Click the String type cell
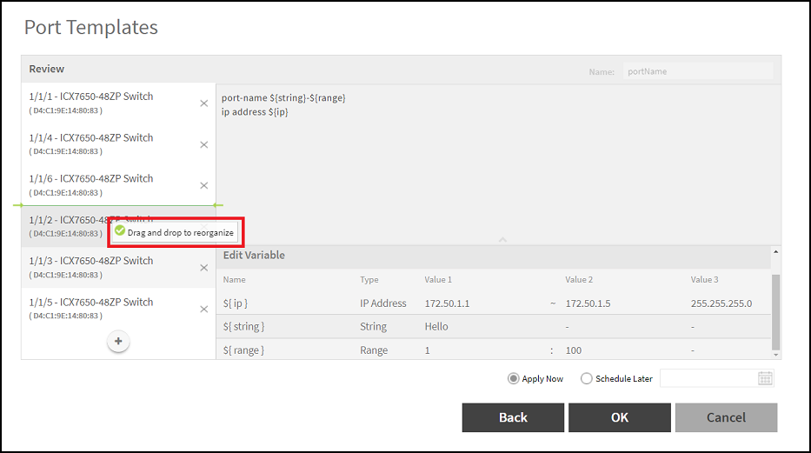Screen dimensions: 811x453 tap(374, 327)
